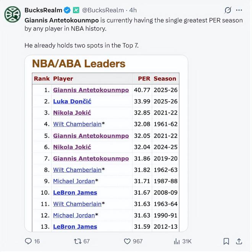Click the BucksRealm profile avatar
Screen dimensions: 252x252
[12, 15]
